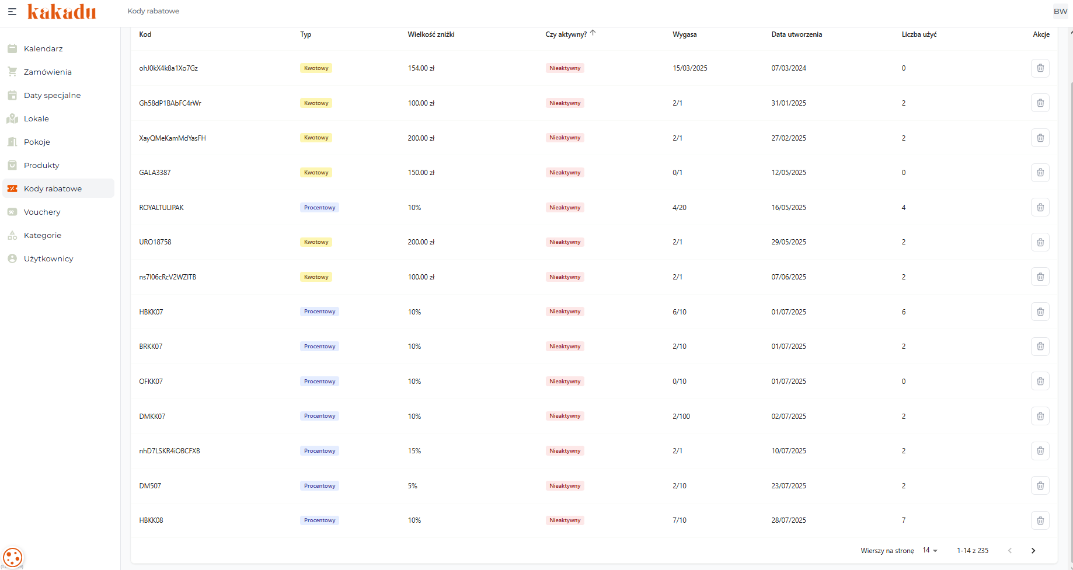Click the BW user avatar

pos(1060,12)
